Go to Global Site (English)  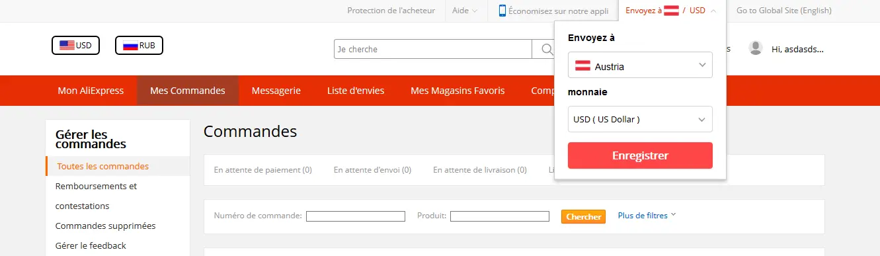pyautogui.click(x=784, y=11)
